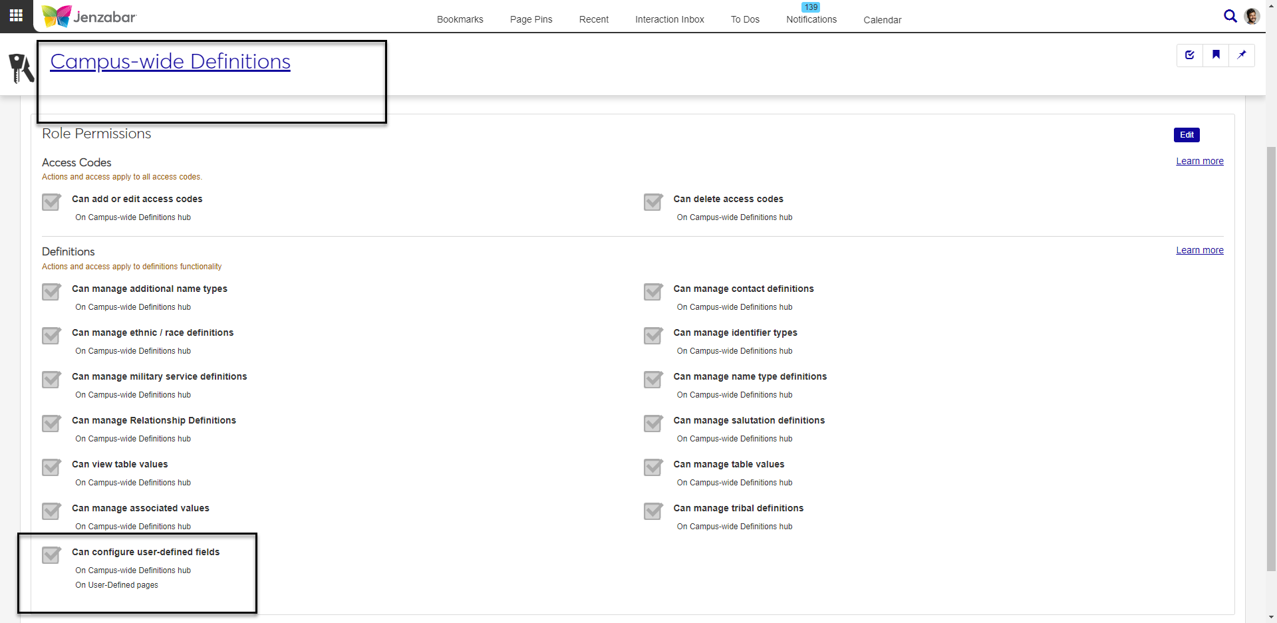Go to Interaction Inbox

coord(670,19)
